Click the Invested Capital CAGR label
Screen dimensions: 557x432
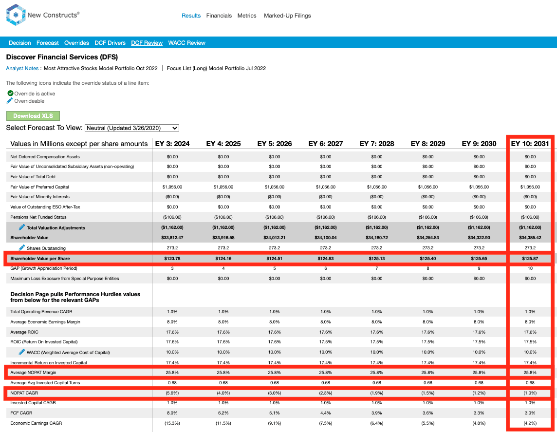coord(33,402)
